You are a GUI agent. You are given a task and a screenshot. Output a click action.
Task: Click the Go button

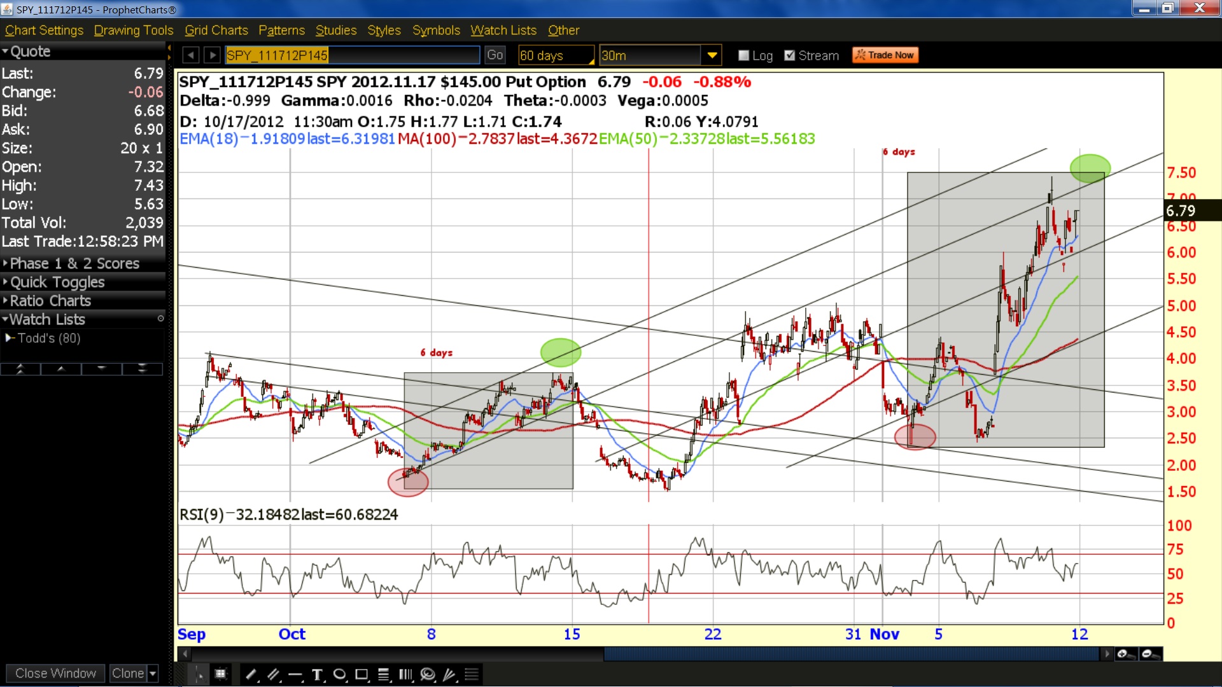pyautogui.click(x=495, y=55)
